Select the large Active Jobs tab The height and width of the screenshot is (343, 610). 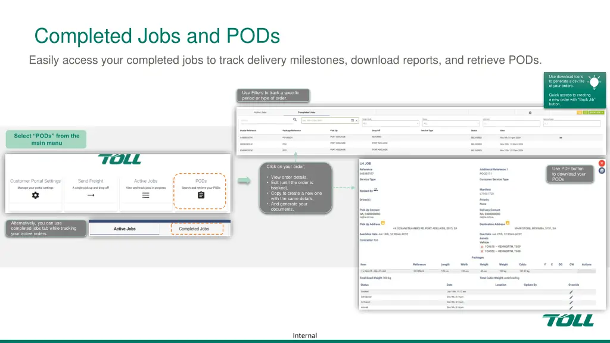pyautogui.click(x=125, y=229)
